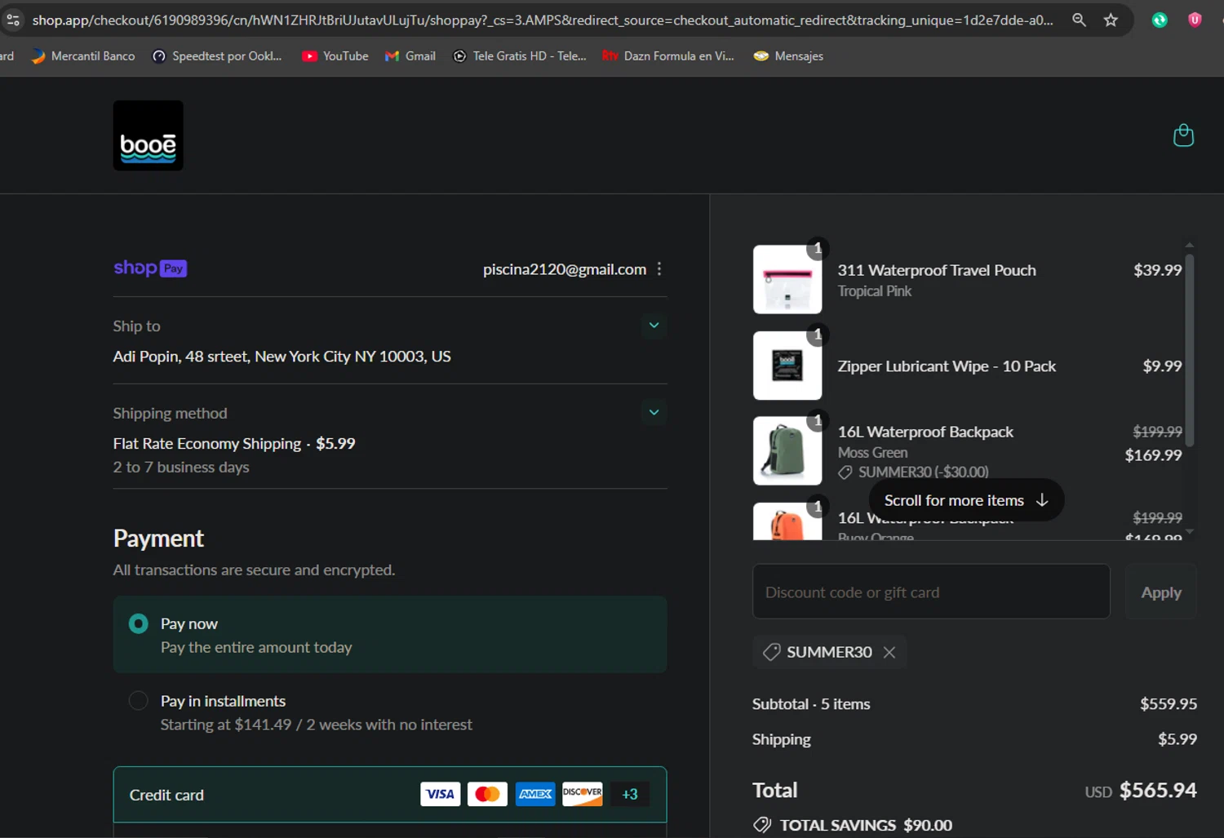Click the 311 Waterproof Travel Pouch thumbnail

coord(787,279)
